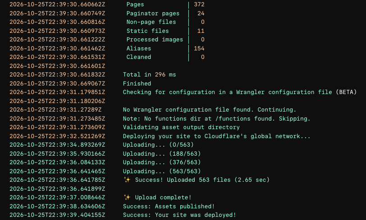
Task: Click the 'Pages' row label
Action: (x=135, y=4)
